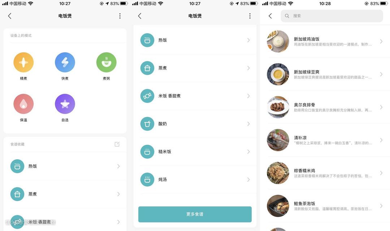Tap the 更多食谱 button
Viewport: 390px width, 231px height.
coord(195,214)
